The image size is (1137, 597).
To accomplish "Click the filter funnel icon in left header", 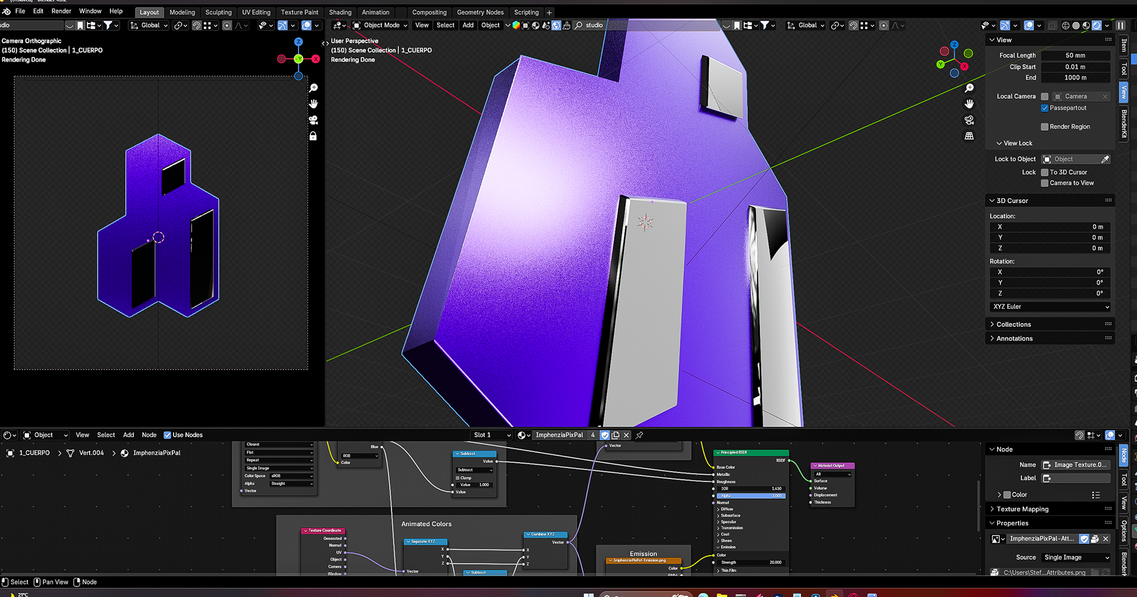I will 111,25.
